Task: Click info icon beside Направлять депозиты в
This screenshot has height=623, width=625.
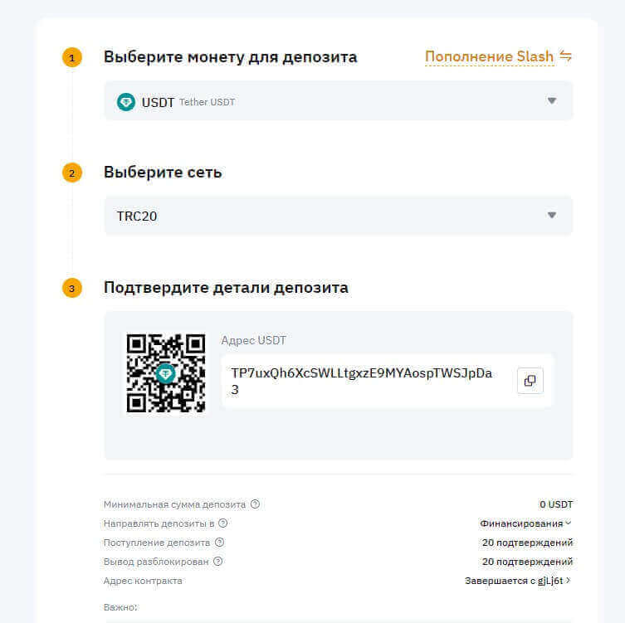Action: pyautogui.click(x=223, y=523)
